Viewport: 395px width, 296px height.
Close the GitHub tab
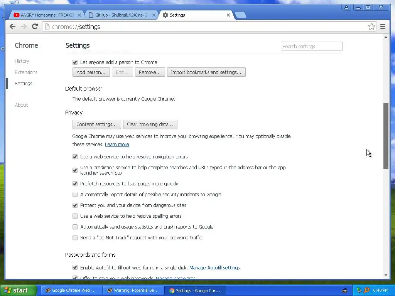(154, 15)
